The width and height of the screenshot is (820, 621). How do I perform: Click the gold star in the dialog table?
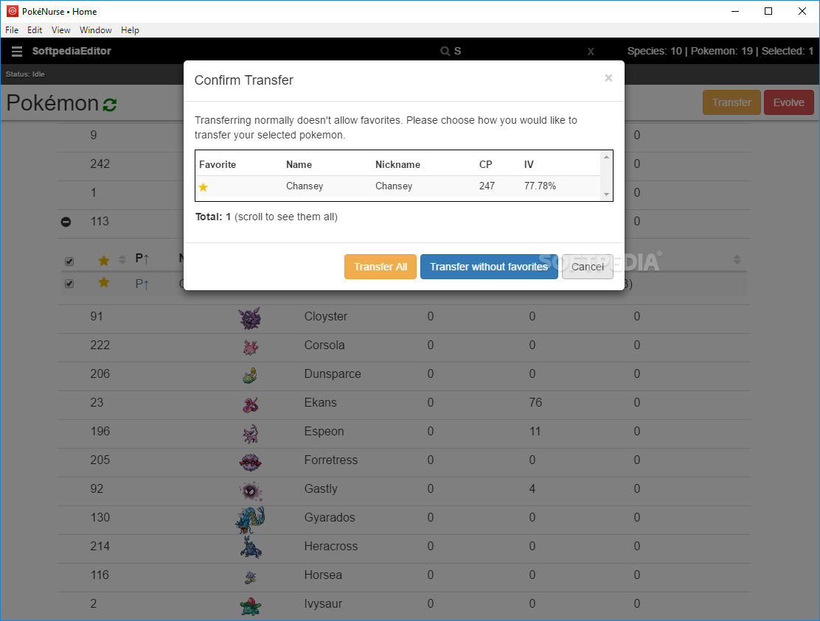point(204,187)
